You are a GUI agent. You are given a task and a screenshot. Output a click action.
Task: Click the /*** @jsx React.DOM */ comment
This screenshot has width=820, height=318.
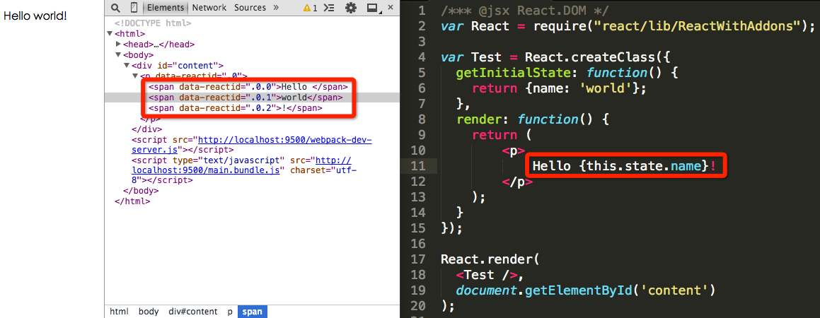(x=524, y=11)
